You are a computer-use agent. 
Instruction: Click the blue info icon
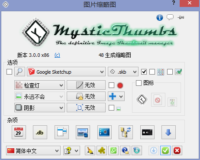[x=160, y=18]
